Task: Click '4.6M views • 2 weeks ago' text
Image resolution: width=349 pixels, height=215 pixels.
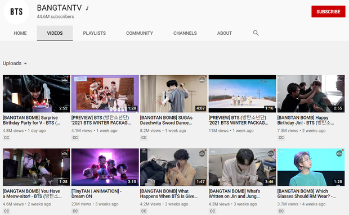Action: [26, 204]
